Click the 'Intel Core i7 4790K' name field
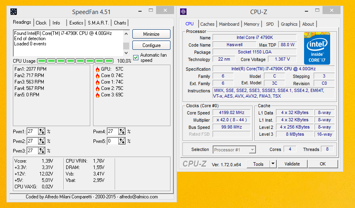The height and width of the screenshot is (208, 355). [255, 37]
